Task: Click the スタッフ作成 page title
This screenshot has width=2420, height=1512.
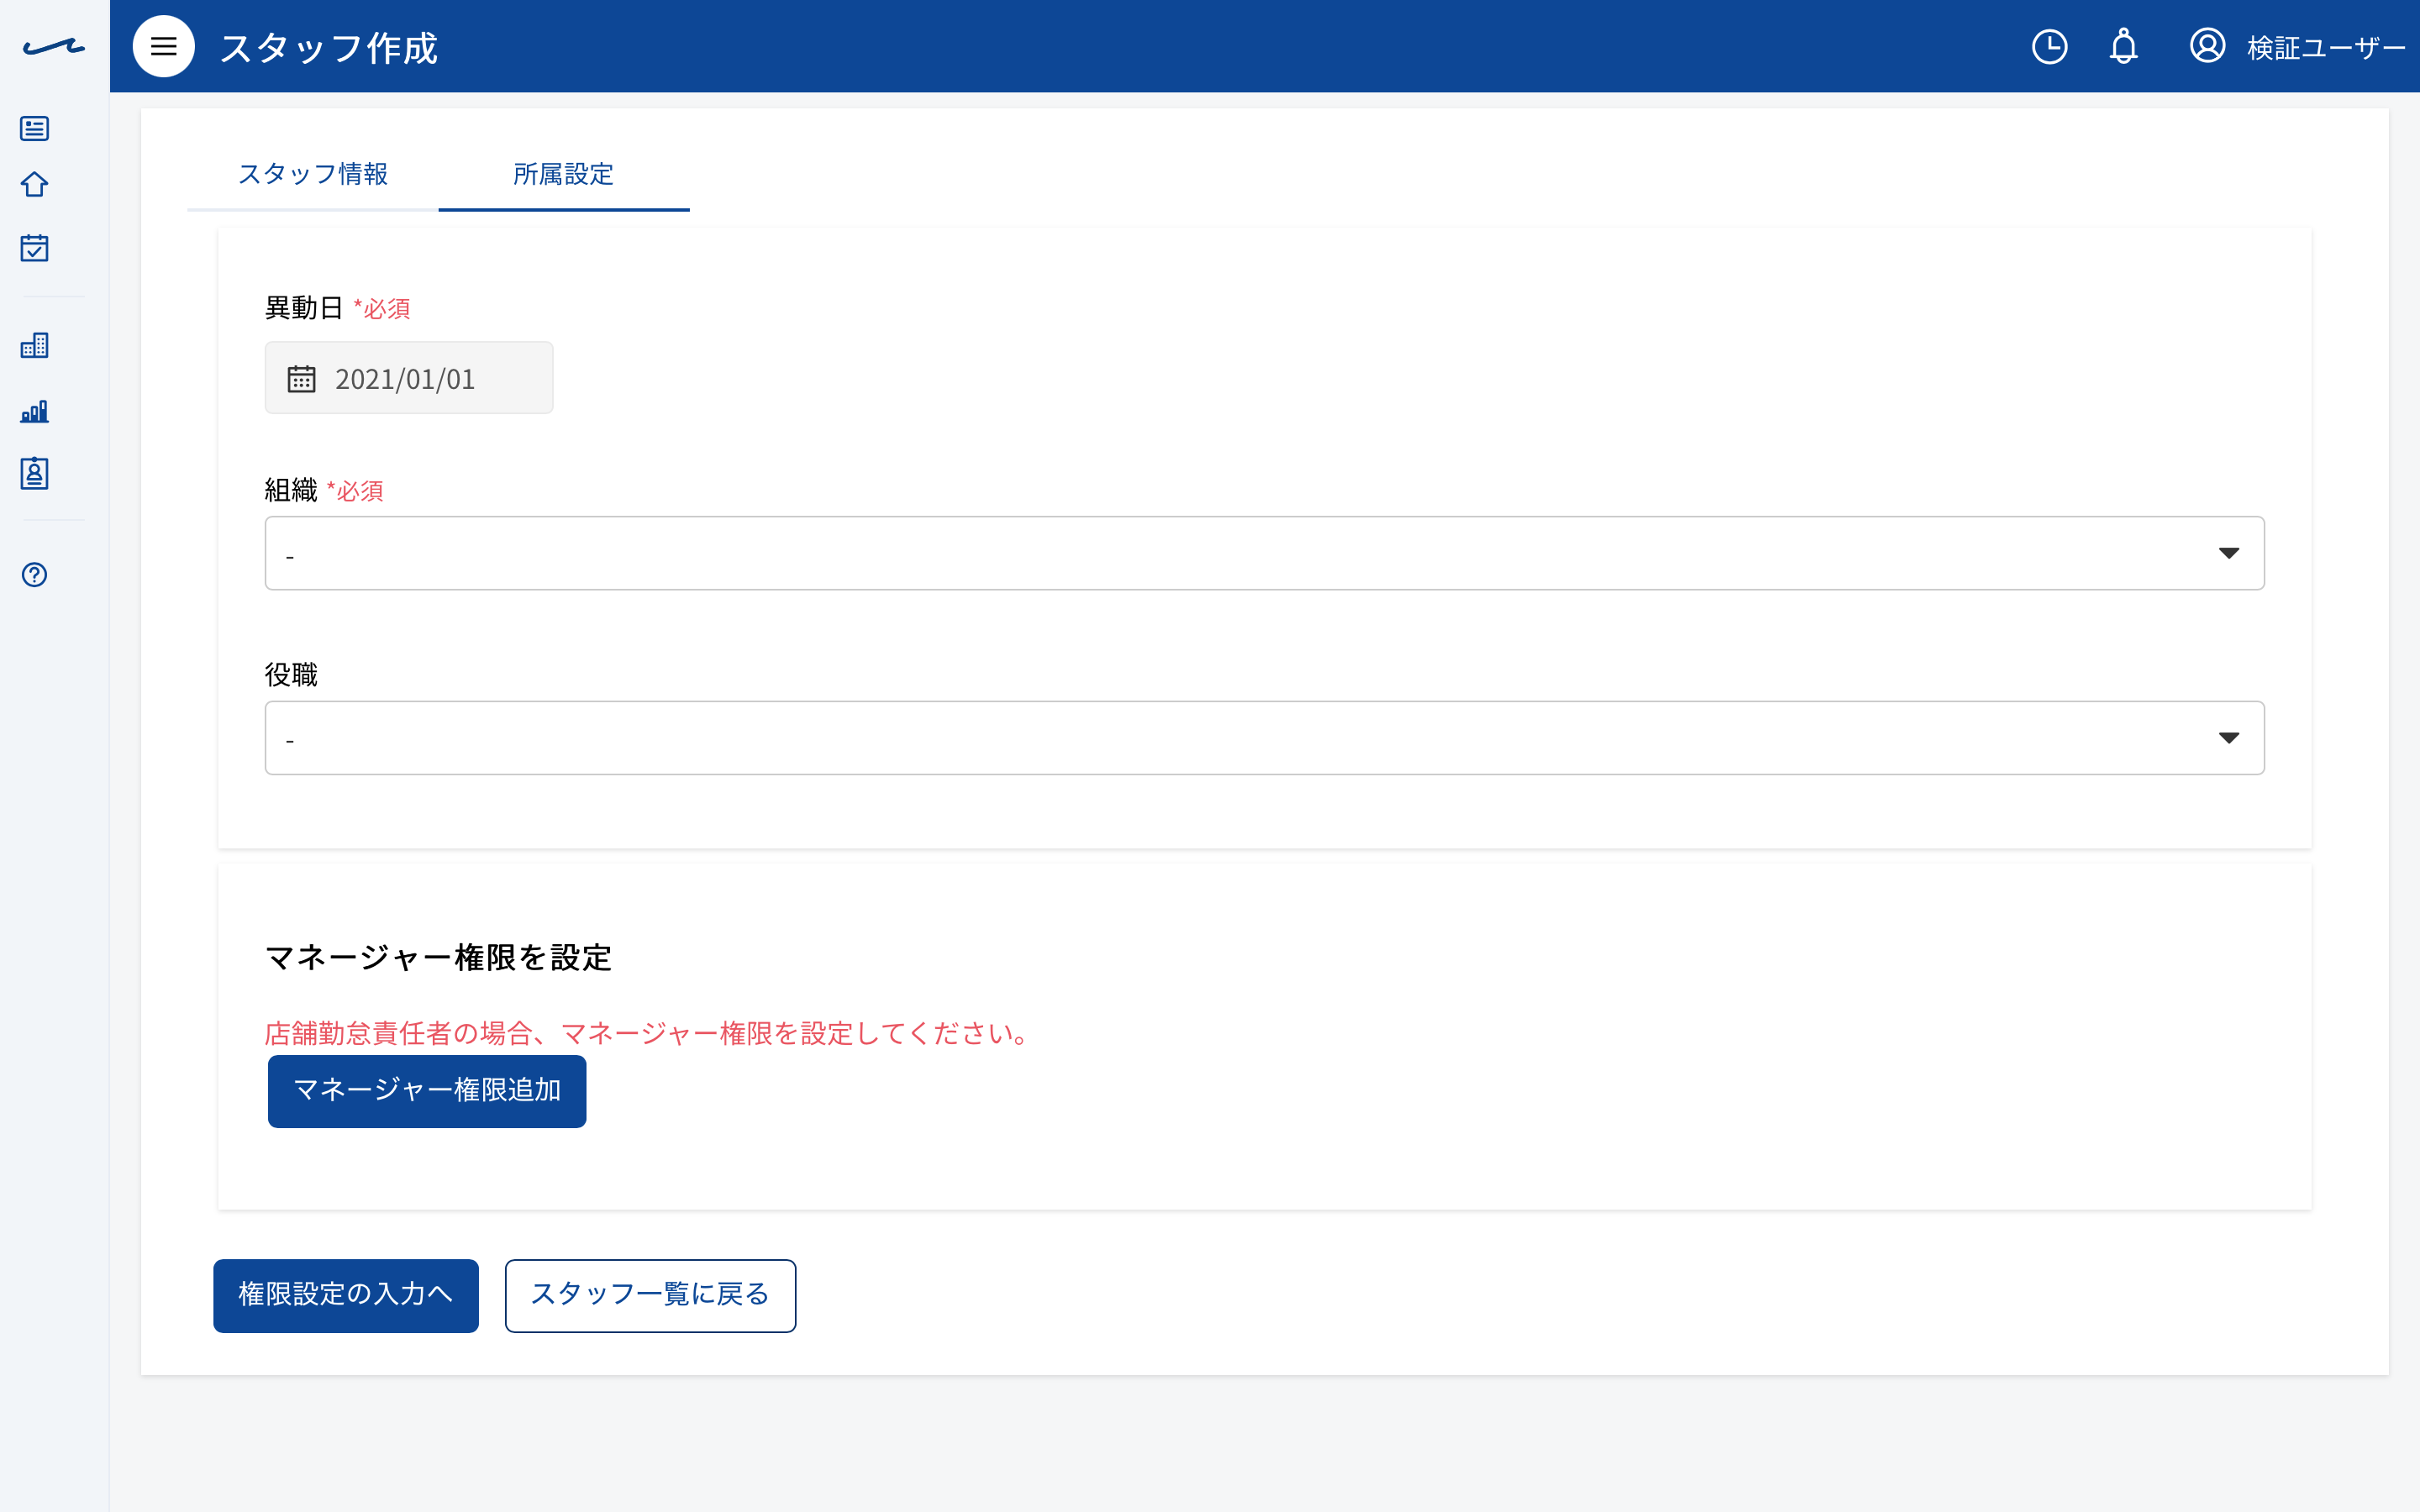Action: pyautogui.click(x=329, y=48)
